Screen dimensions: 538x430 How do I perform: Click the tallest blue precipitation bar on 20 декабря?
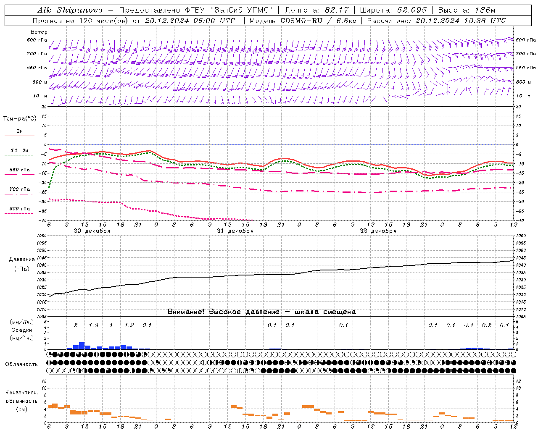coord(82,346)
